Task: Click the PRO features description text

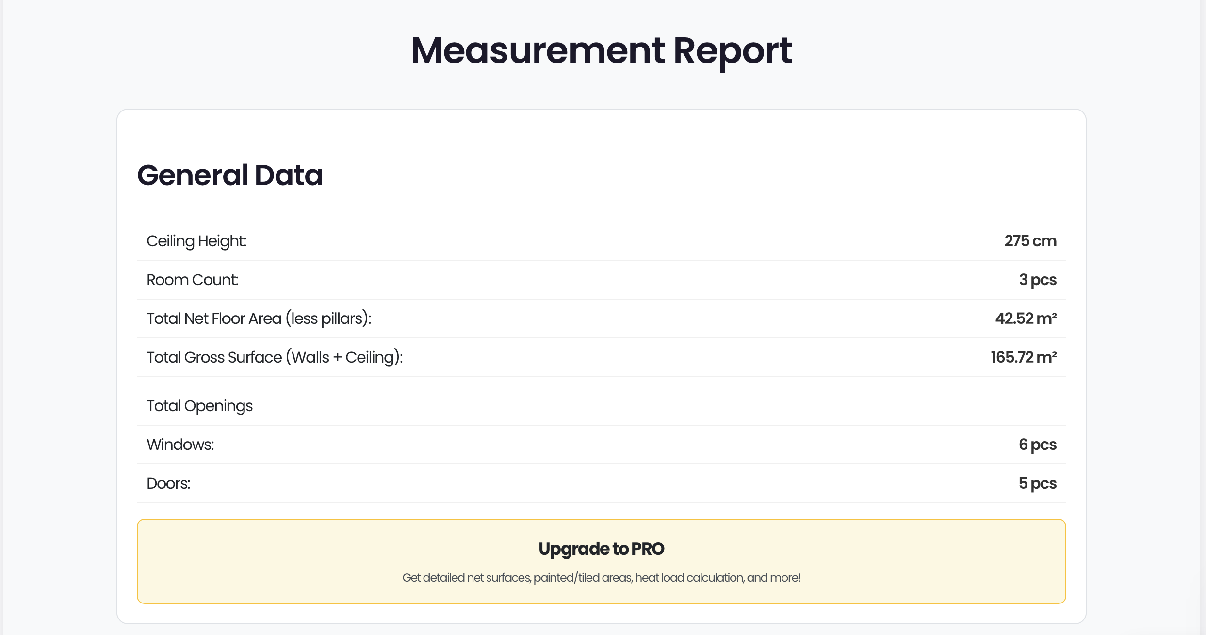Action: pos(602,578)
